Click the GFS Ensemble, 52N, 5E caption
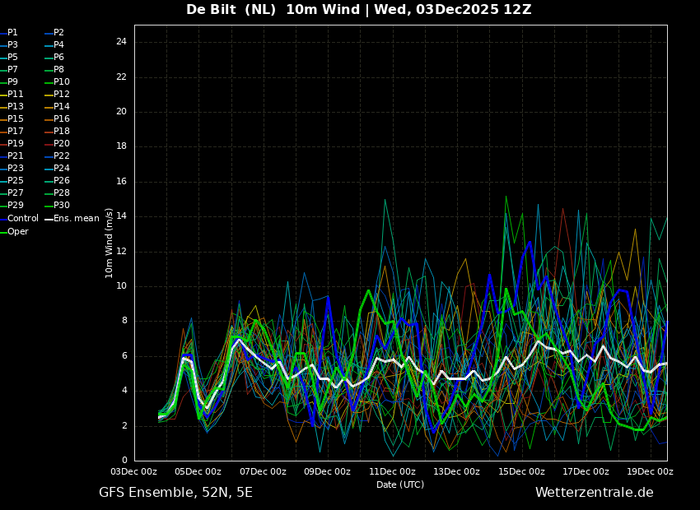The width and height of the screenshot is (700, 510). [175, 493]
